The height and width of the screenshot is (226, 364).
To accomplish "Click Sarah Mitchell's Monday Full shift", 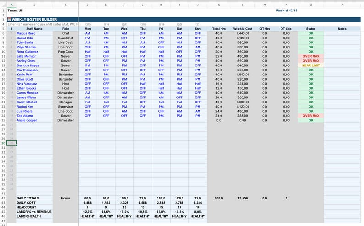I will [x=88, y=102].
